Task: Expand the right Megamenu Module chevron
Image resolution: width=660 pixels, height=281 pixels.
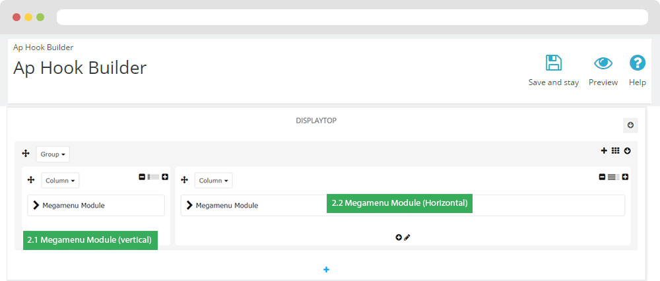Action: coord(190,205)
